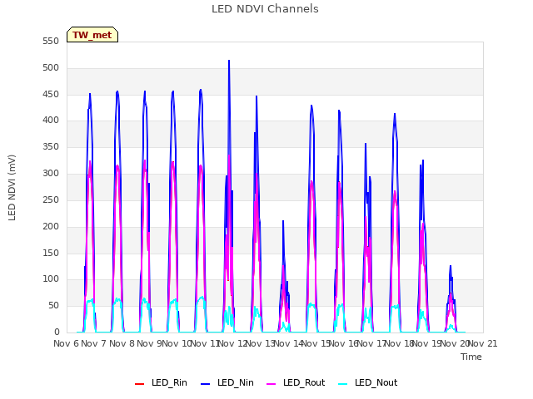The width and height of the screenshot is (533, 399).
Task: Click the red LED_Rin legend swatch
Action: (x=139, y=384)
